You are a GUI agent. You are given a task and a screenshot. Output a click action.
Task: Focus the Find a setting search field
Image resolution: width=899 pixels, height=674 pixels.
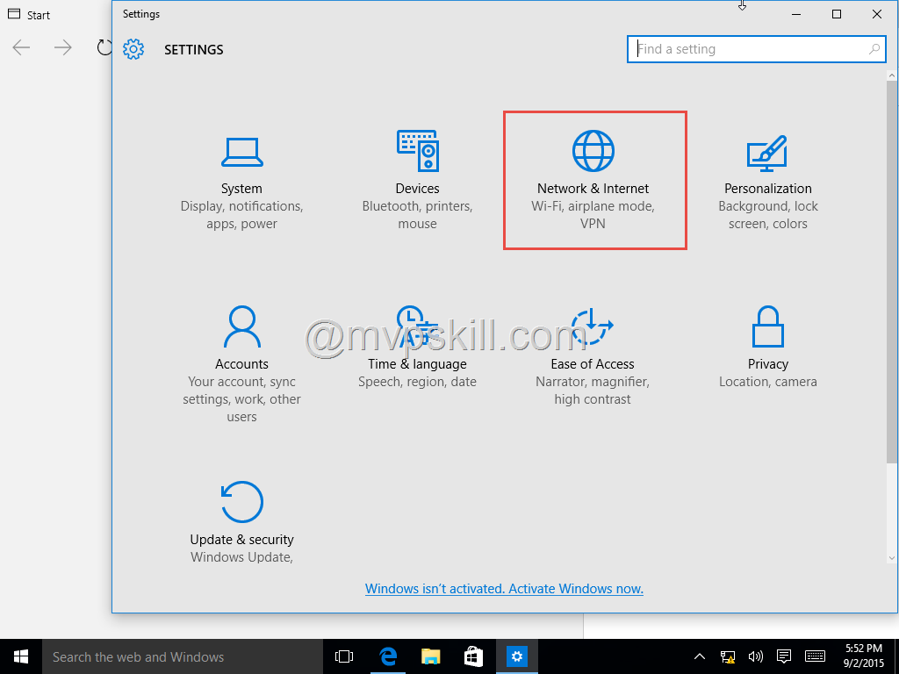[x=756, y=49]
